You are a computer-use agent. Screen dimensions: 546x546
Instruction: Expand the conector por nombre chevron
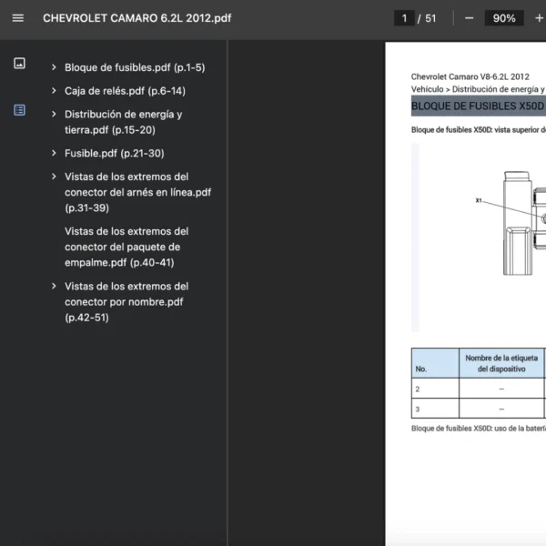(55, 287)
